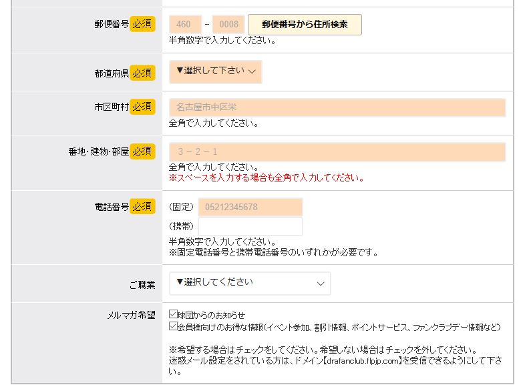Viewport: 529px width, 391px height.
Task: Click the 市区町村 field with 名古屋市中区栄 placeholder
Action: coord(337,107)
